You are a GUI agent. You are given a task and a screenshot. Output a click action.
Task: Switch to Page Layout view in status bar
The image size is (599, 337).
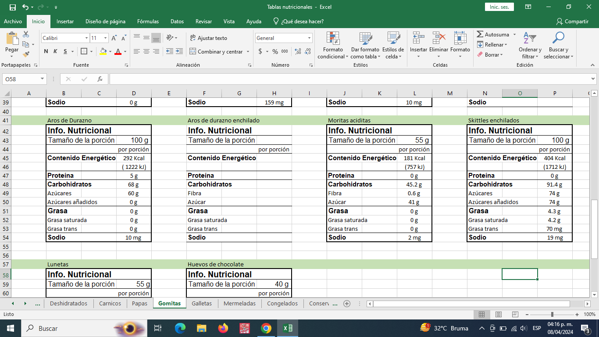pyautogui.click(x=498, y=314)
